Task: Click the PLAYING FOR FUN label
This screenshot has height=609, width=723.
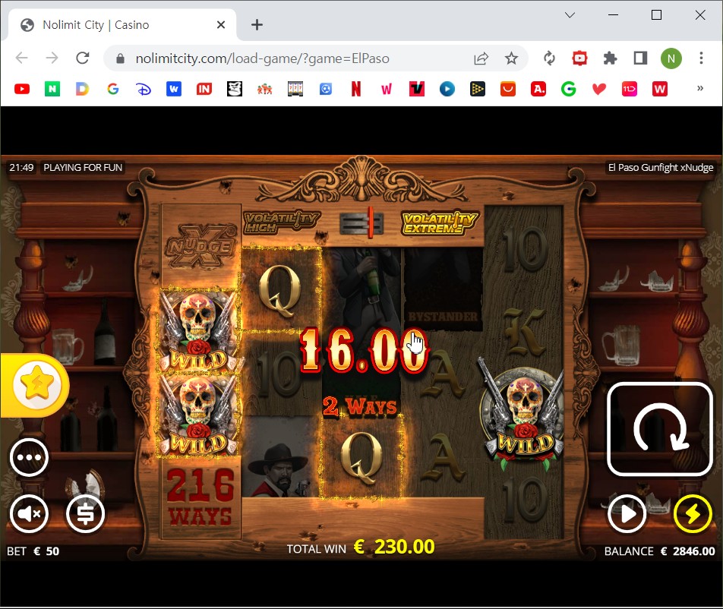Action: (x=83, y=167)
